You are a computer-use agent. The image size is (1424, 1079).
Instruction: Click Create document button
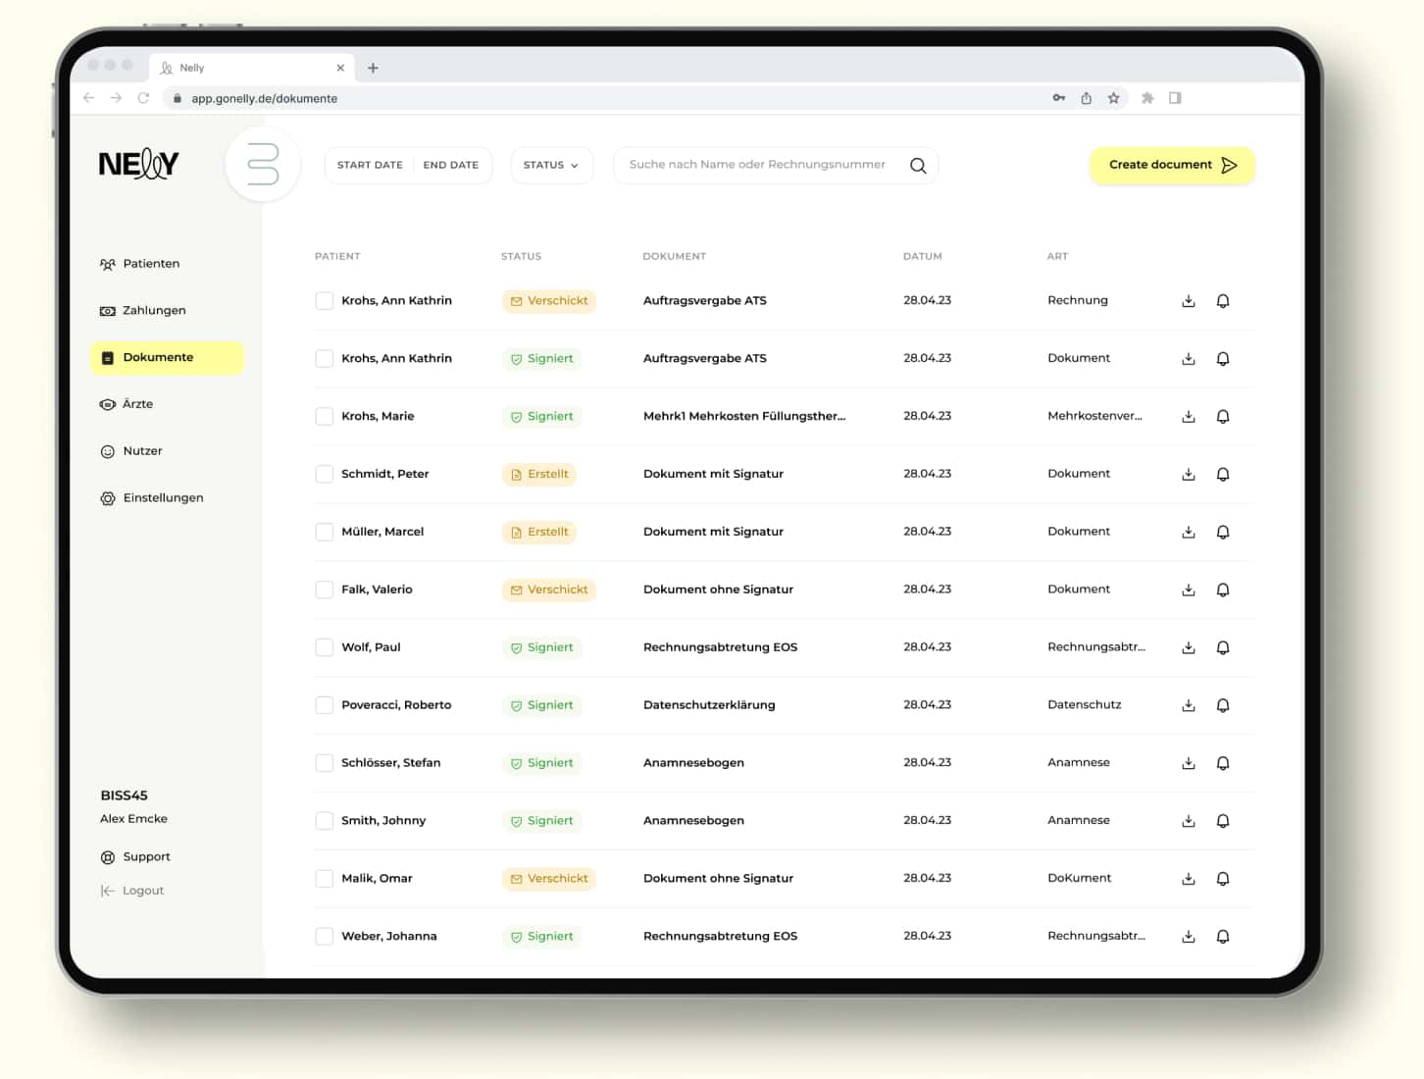1172,166
